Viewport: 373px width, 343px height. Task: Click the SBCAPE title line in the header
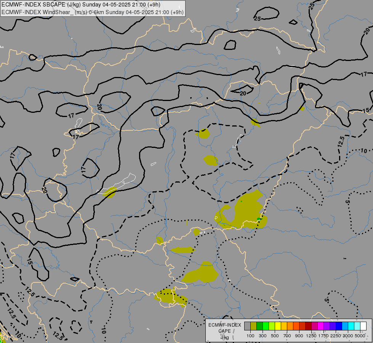tap(81, 5)
